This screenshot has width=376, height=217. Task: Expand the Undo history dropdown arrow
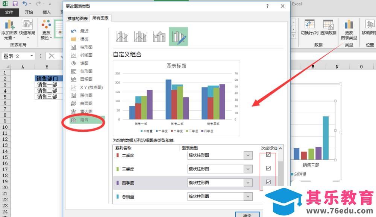click(30, 4)
